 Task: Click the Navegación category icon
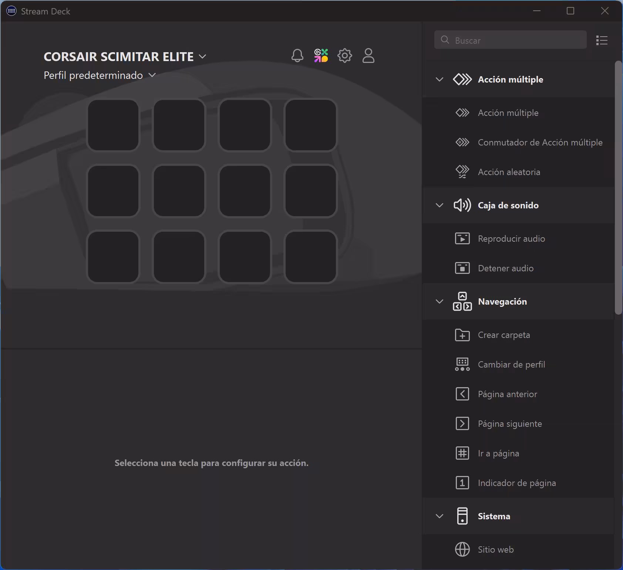[x=462, y=301]
